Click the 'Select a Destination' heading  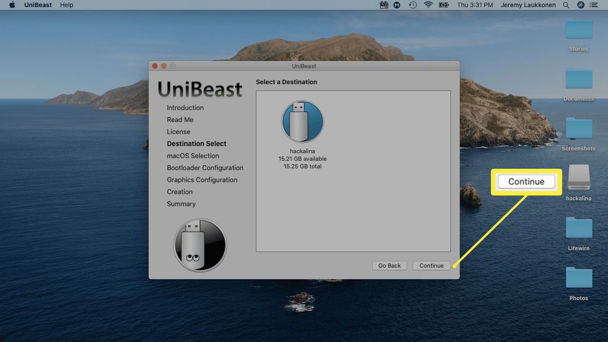[287, 82]
